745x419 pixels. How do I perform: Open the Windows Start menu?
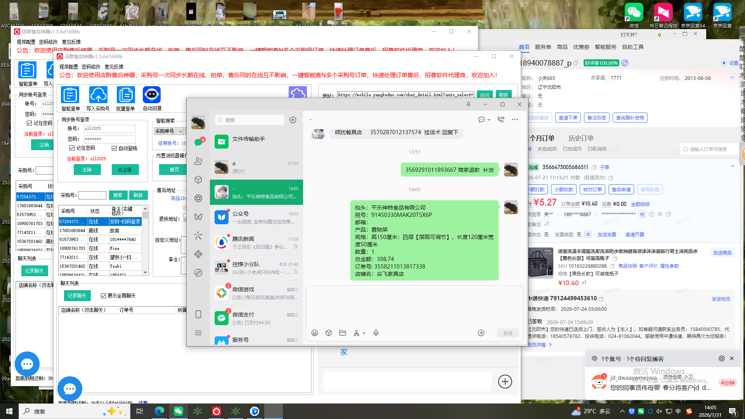coord(9,411)
